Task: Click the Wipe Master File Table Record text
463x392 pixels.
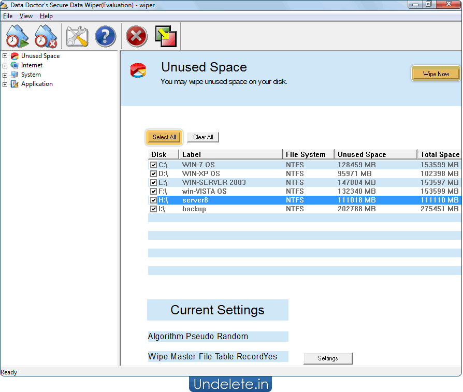Action: tap(213, 357)
